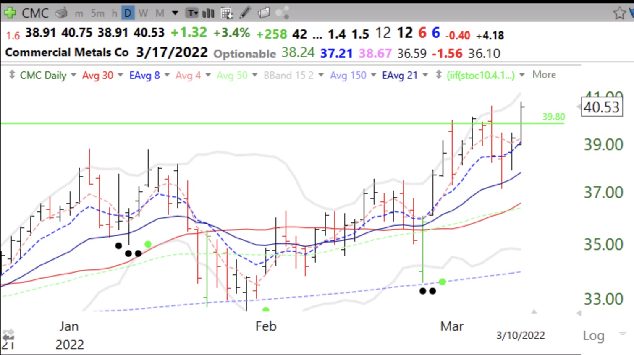Expand the Avg 50 dropdown arrow

point(254,75)
